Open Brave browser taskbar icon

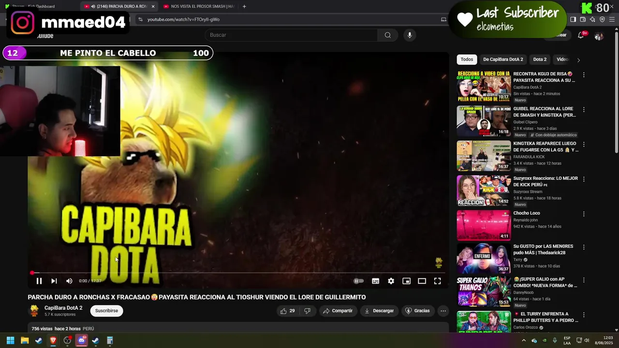(x=53, y=340)
